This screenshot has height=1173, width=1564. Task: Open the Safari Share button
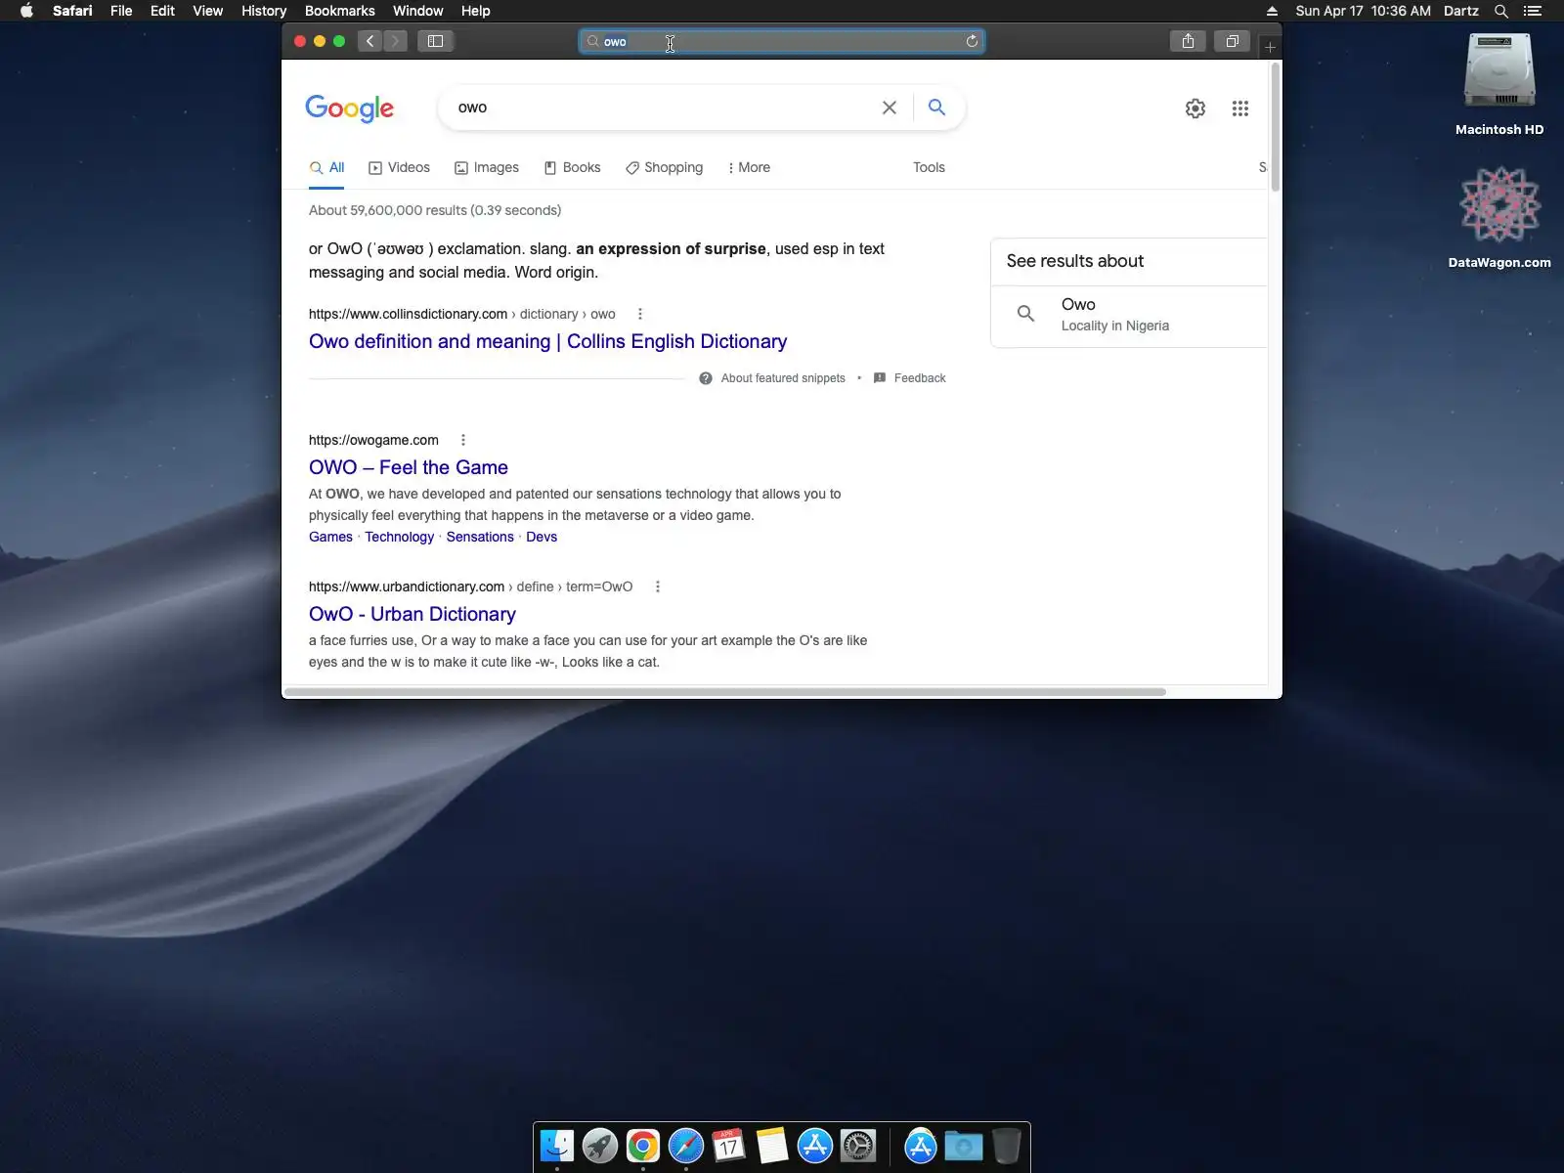[x=1188, y=41]
